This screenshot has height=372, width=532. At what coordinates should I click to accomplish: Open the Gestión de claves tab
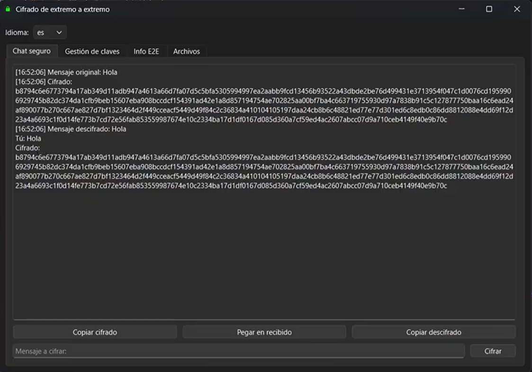click(x=92, y=52)
